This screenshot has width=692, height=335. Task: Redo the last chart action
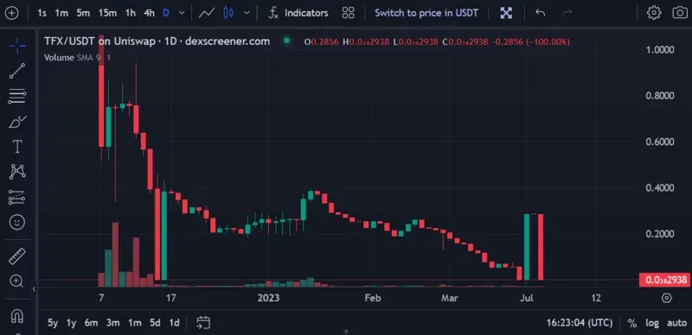coord(567,13)
